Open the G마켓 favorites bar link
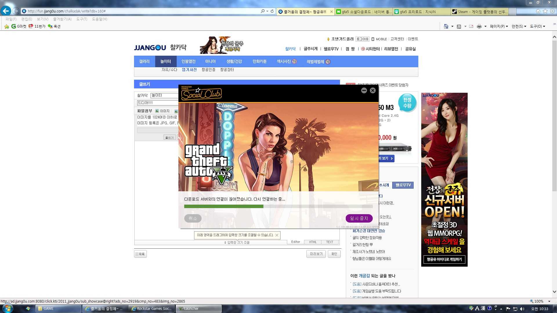 [x=19, y=26]
